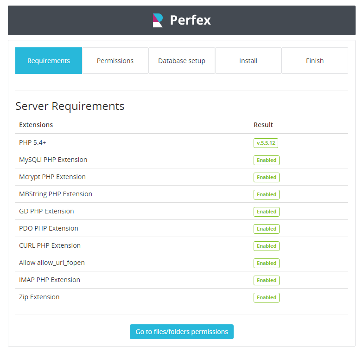Click Enabled badge for Mcrypt PHP Extension
This screenshot has height=354, width=363.
tap(267, 177)
